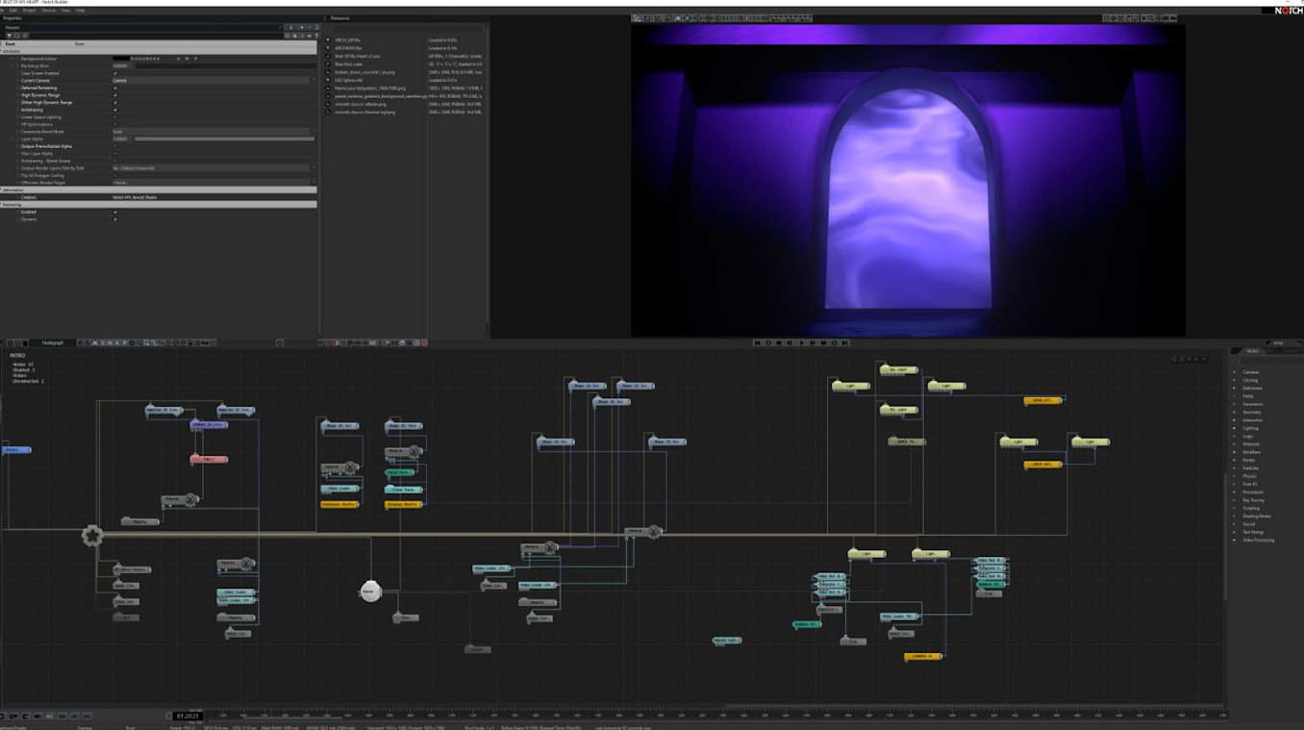Toggle the Other High Dynamic Range checkbox
The width and height of the screenshot is (1304, 730).
(x=115, y=102)
